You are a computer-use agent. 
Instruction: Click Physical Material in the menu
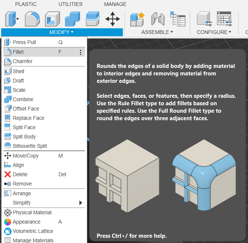[x=32, y=212]
